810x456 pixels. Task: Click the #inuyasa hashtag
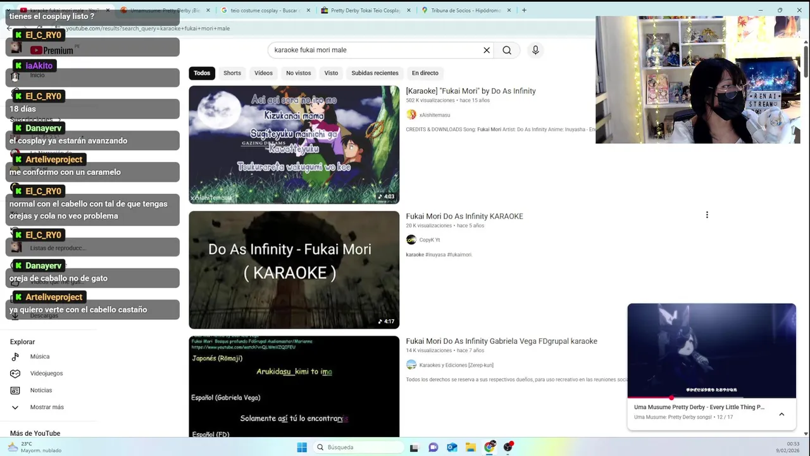point(435,255)
